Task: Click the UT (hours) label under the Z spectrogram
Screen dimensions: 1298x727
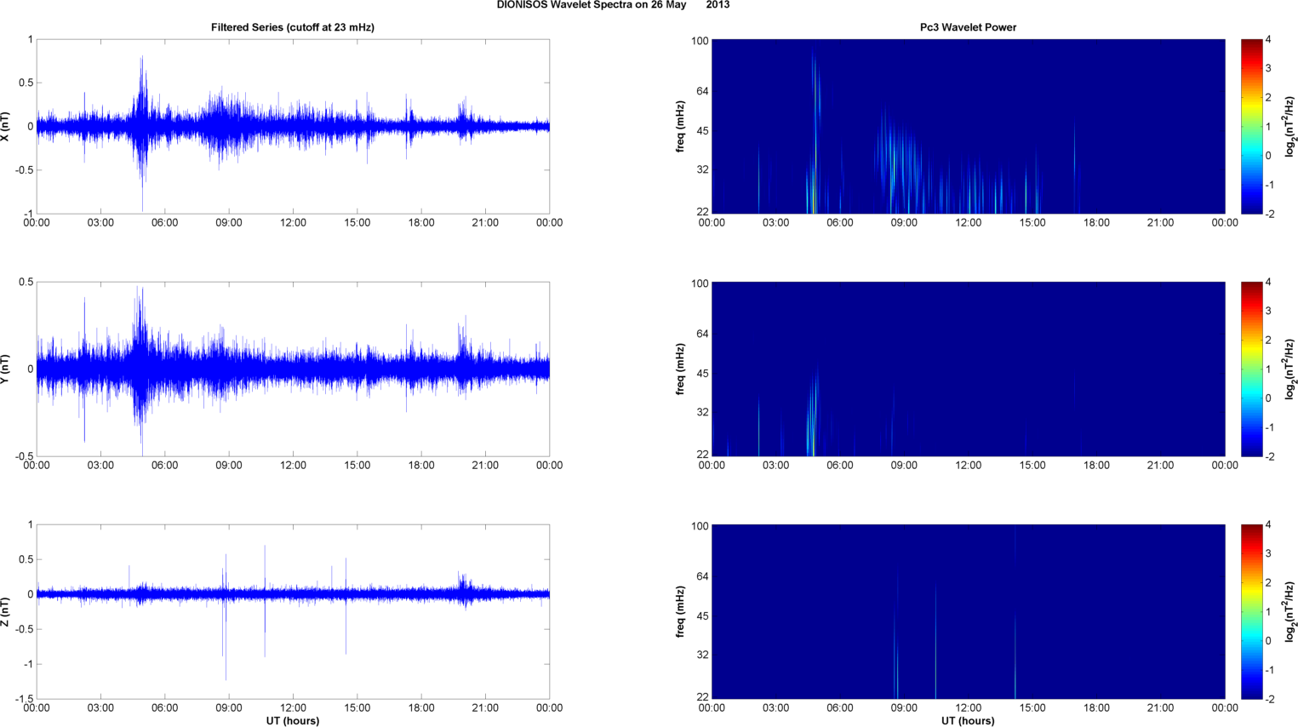Action: coord(968,721)
